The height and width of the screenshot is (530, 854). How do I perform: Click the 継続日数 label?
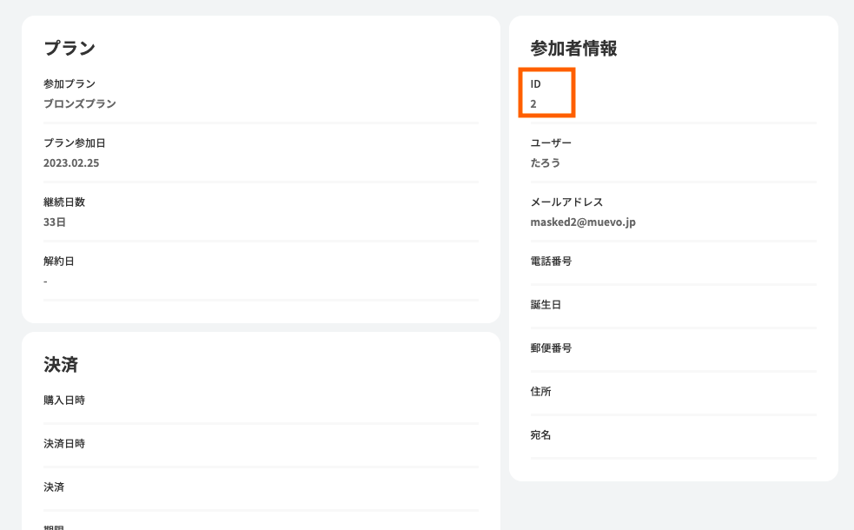(x=64, y=202)
